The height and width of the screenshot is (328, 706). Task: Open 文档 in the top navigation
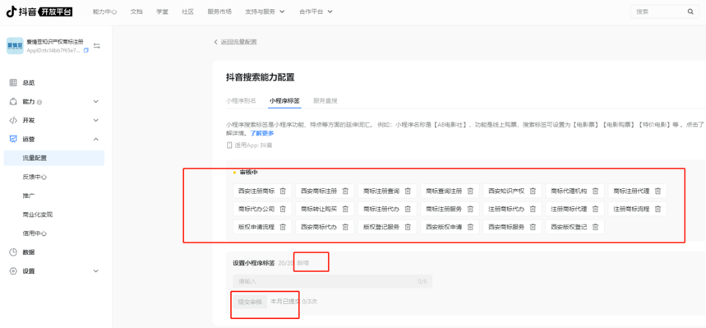click(136, 12)
